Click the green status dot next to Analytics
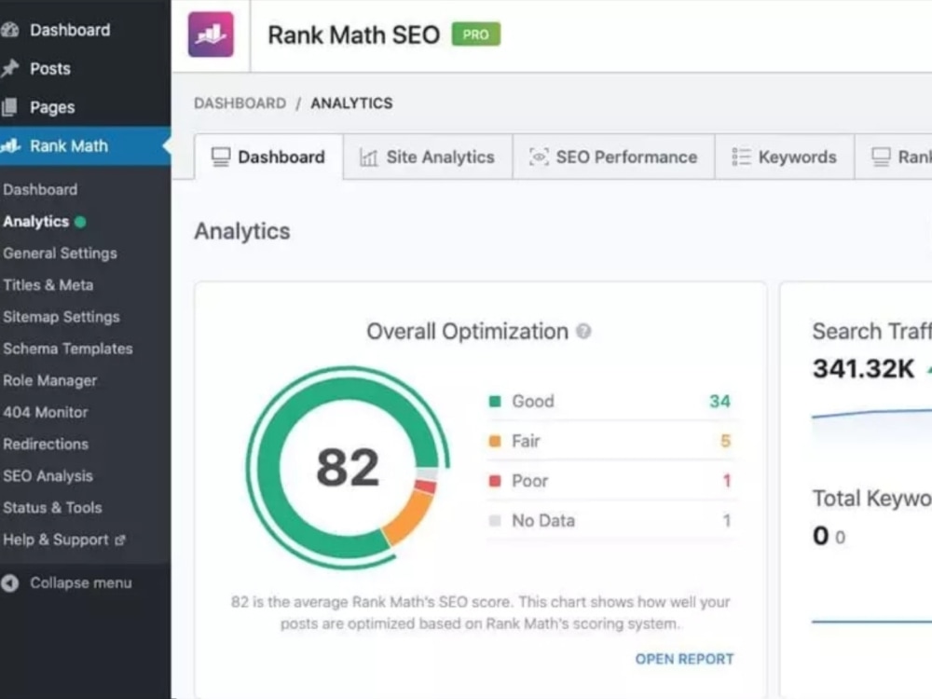This screenshot has height=699, width=932. pos(80,222)
